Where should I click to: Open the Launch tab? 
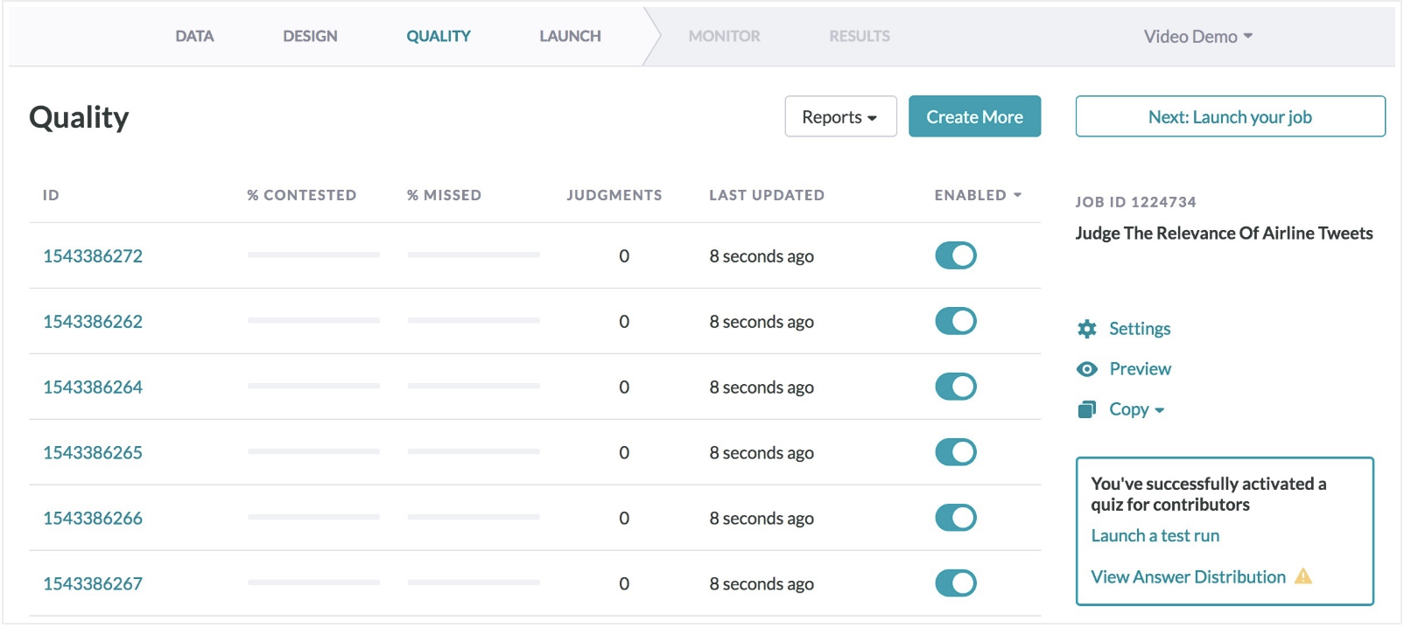[570, 36]
